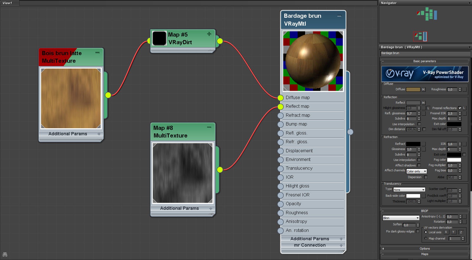Viewport: 472px width, 260px height.
Task: Enable Use interpolation under Reflection
Action: (x=419, y=124)
